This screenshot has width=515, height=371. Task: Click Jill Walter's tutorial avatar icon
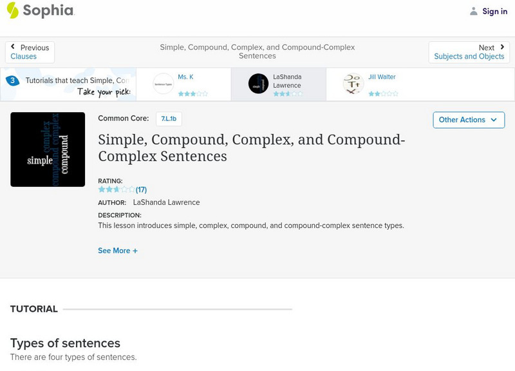[353, 84]
